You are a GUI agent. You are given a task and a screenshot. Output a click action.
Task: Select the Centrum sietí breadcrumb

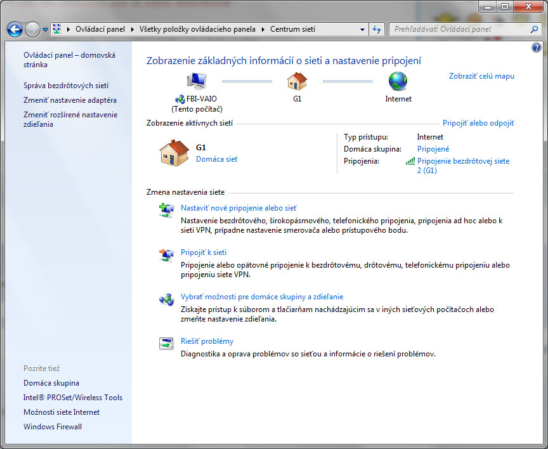tap(292, 29)
